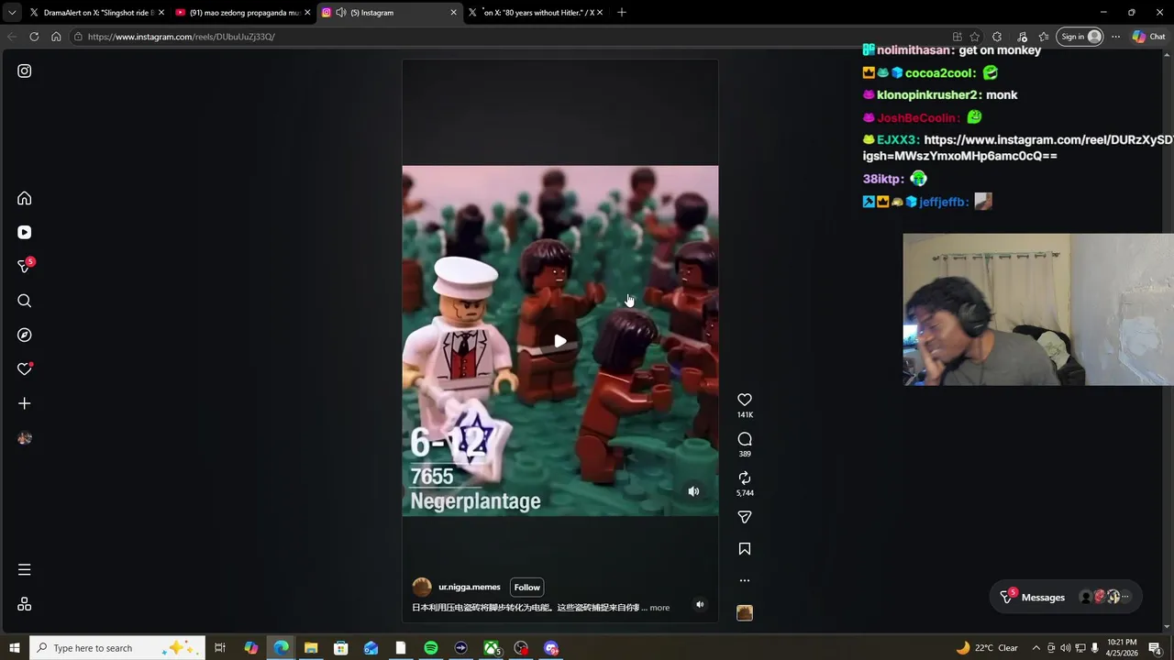Screen dimensions: 1174x660
Task: Open Edge Settings and more menu
Action: (1115, 37)
